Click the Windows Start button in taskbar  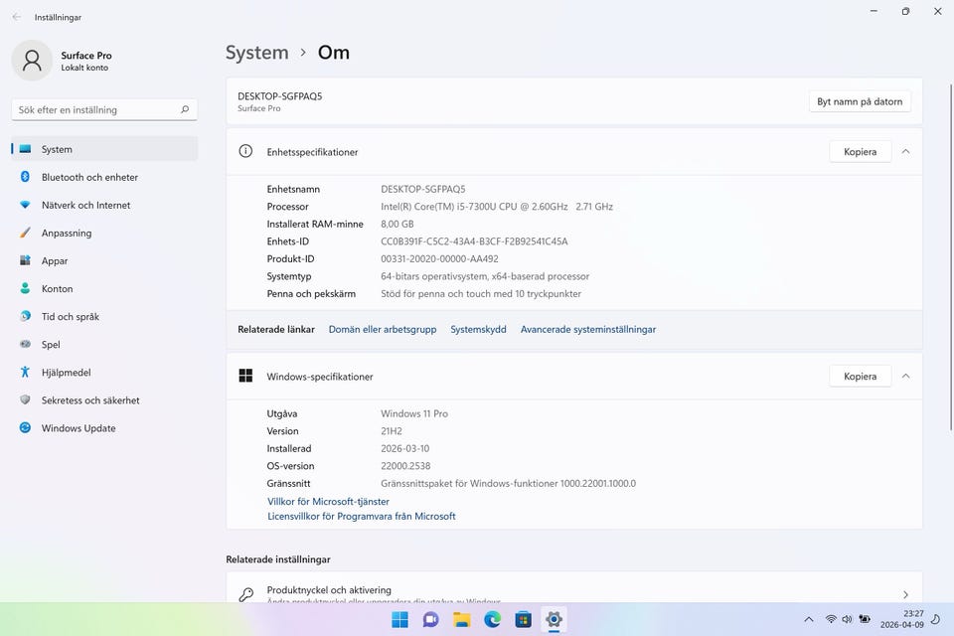pos(399,619)
